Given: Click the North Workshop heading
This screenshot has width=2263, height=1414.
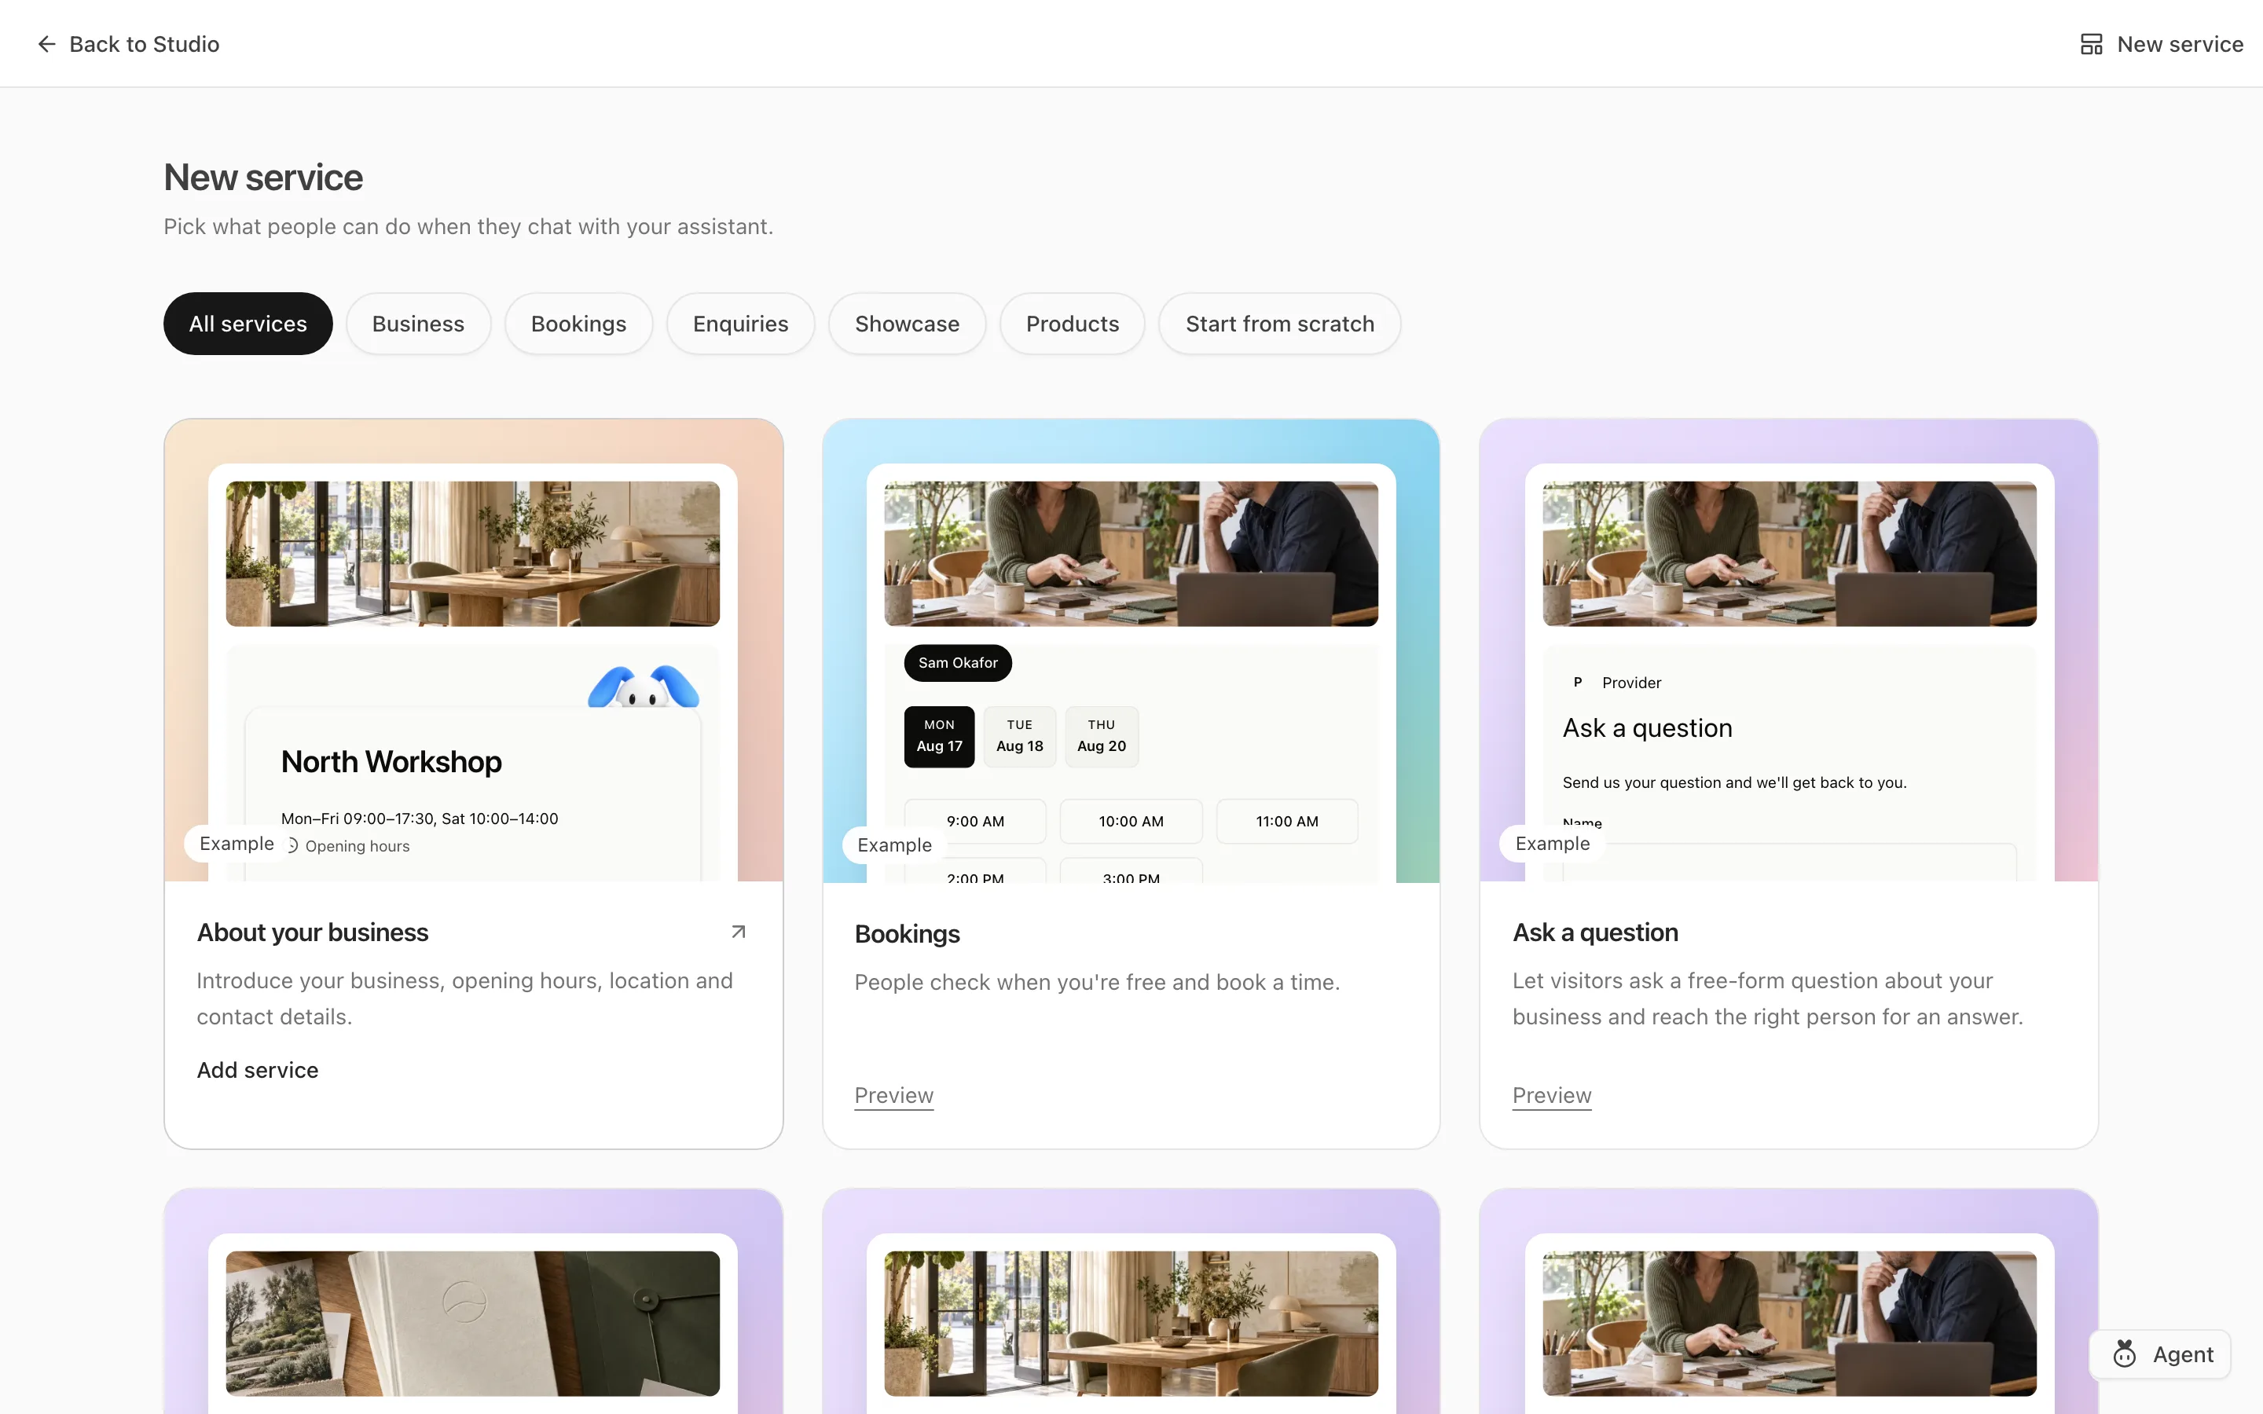Looking at the screenshot, I should coord(391,761).
